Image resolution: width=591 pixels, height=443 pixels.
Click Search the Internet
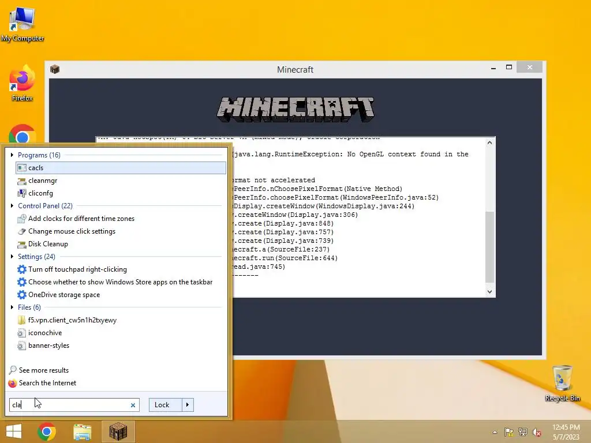42,383
